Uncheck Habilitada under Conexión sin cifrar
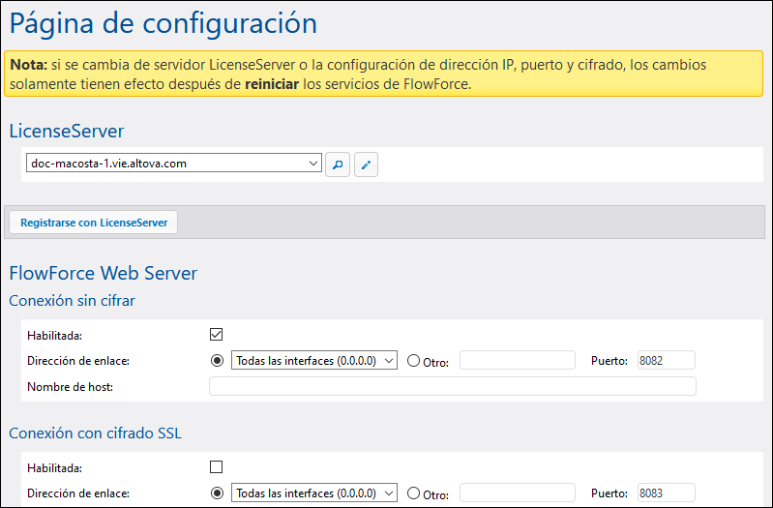The image size is (773, 508). pos(216,335)
